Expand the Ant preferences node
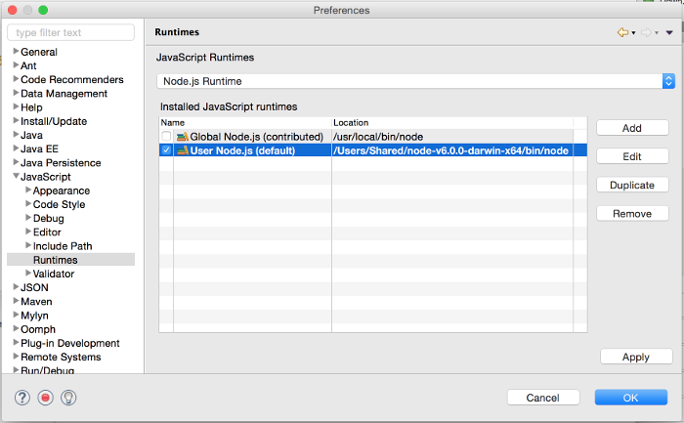This screenshot has width=684, height=423. point(16,65)
